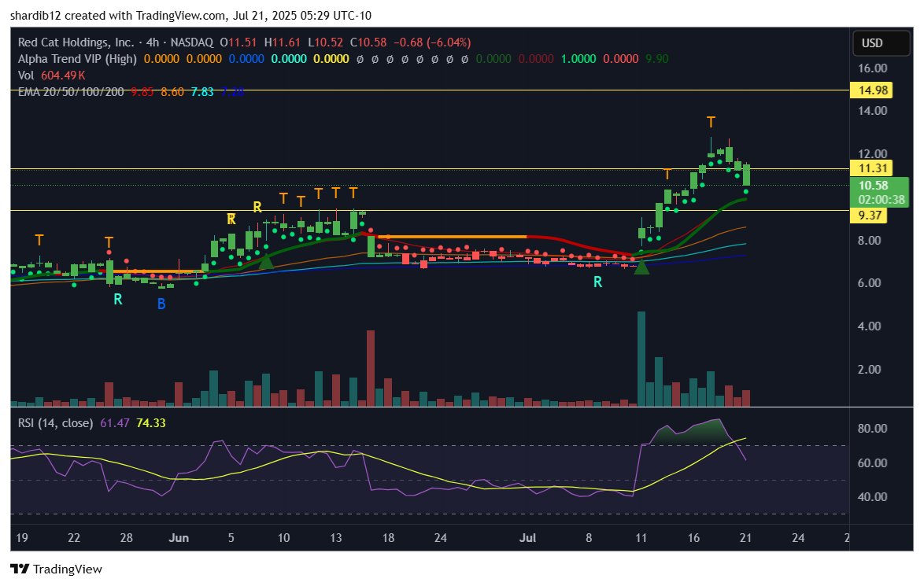Click the 28 date label on time axis
This screenshot has width=924, height=586.
coord(126,538)
